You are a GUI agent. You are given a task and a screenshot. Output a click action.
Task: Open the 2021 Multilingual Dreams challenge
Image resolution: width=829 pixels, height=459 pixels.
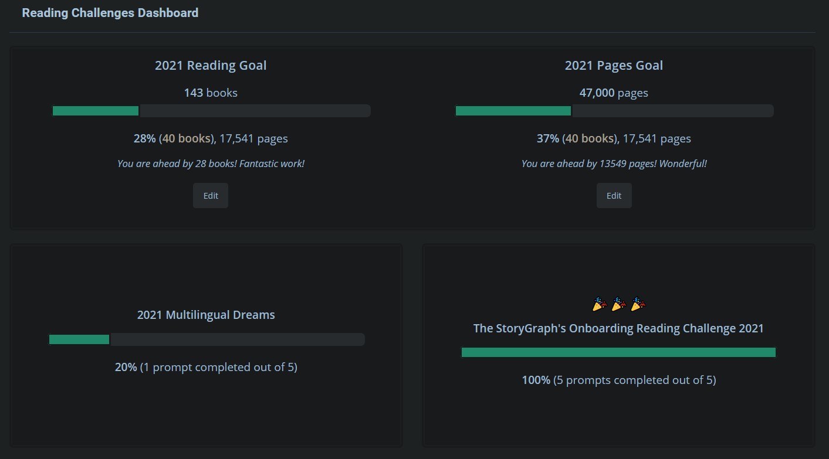click(x=206, y=315)
